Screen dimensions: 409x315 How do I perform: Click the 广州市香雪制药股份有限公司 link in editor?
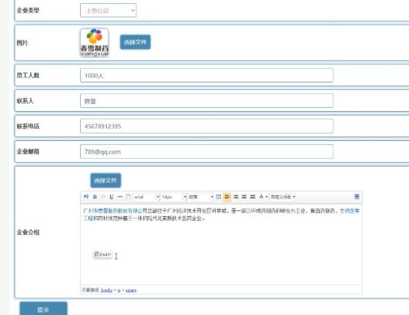click(115, 210)
